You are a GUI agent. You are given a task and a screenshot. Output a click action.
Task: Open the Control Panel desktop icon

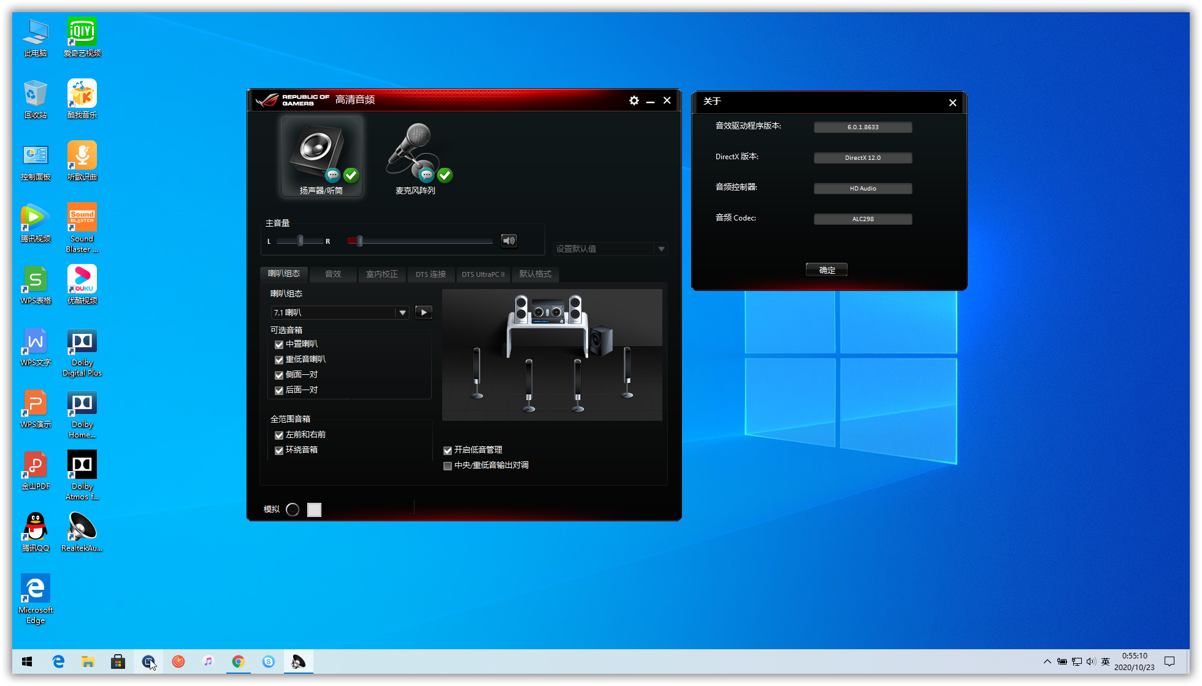[x=36, y=160]
